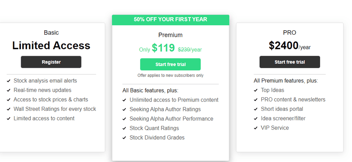This screenshot has width=352, height=162.
Task: Start the PRO plan free trial
Action: click(289, 62)
